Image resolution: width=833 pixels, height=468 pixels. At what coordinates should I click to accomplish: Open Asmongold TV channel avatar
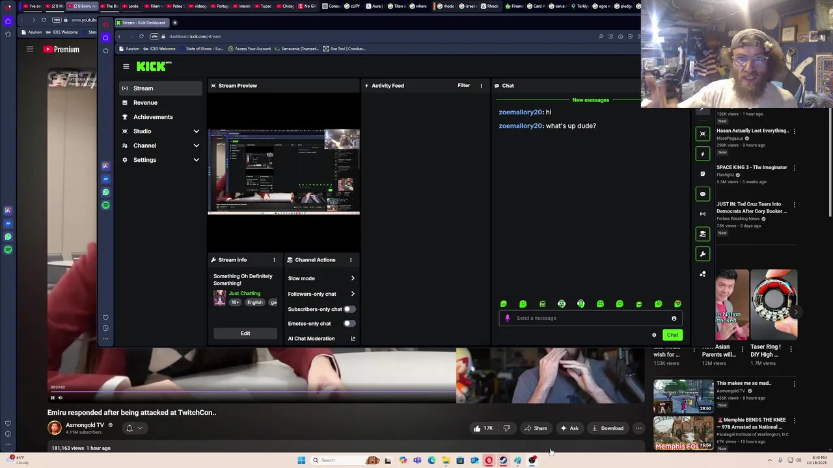click(x=55, y=428)
